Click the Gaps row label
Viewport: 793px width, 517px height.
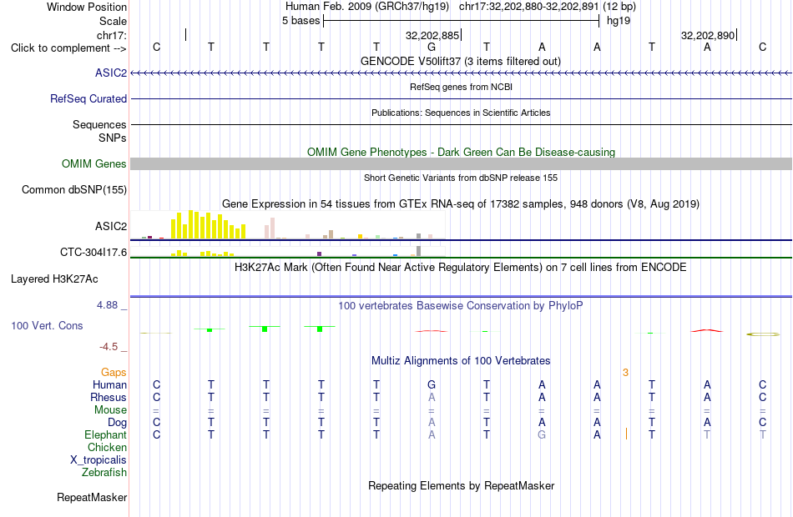[114, 373]
